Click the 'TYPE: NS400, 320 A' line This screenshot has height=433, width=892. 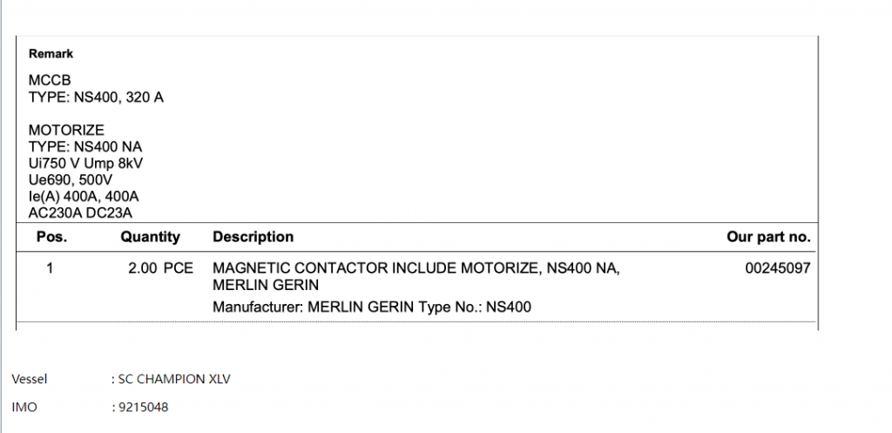tap(96, 98)
